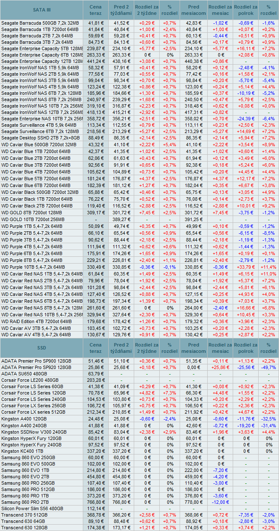Image resolution: width=279 pixels, height=531 pixels.
Task: Click -31,4% value in Kingston A400 240GB row
Action: point(268,426)
